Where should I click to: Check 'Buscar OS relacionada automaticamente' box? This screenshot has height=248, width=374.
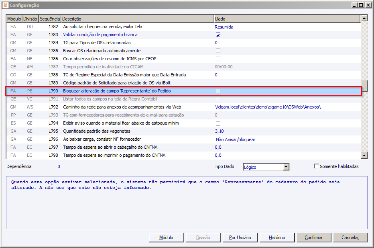point(218,51)
